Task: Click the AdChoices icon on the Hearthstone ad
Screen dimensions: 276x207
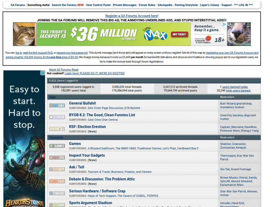Action: coord(42,73)
